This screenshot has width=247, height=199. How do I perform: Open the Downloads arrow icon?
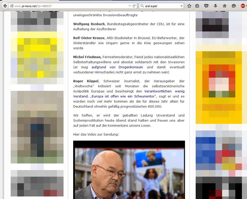click(215, 6)
